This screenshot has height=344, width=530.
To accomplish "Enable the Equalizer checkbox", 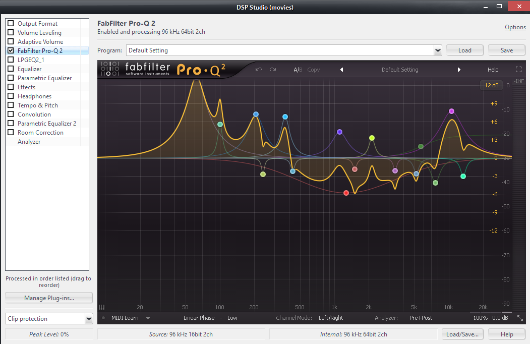I will [x=11, y=69].
